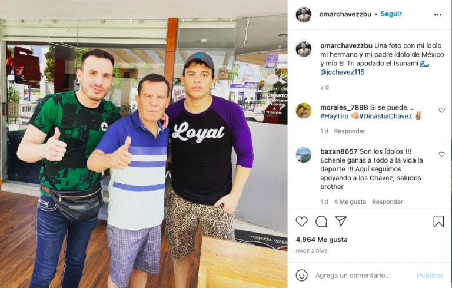Like the bazan8657 comment

tap(441, 154)
